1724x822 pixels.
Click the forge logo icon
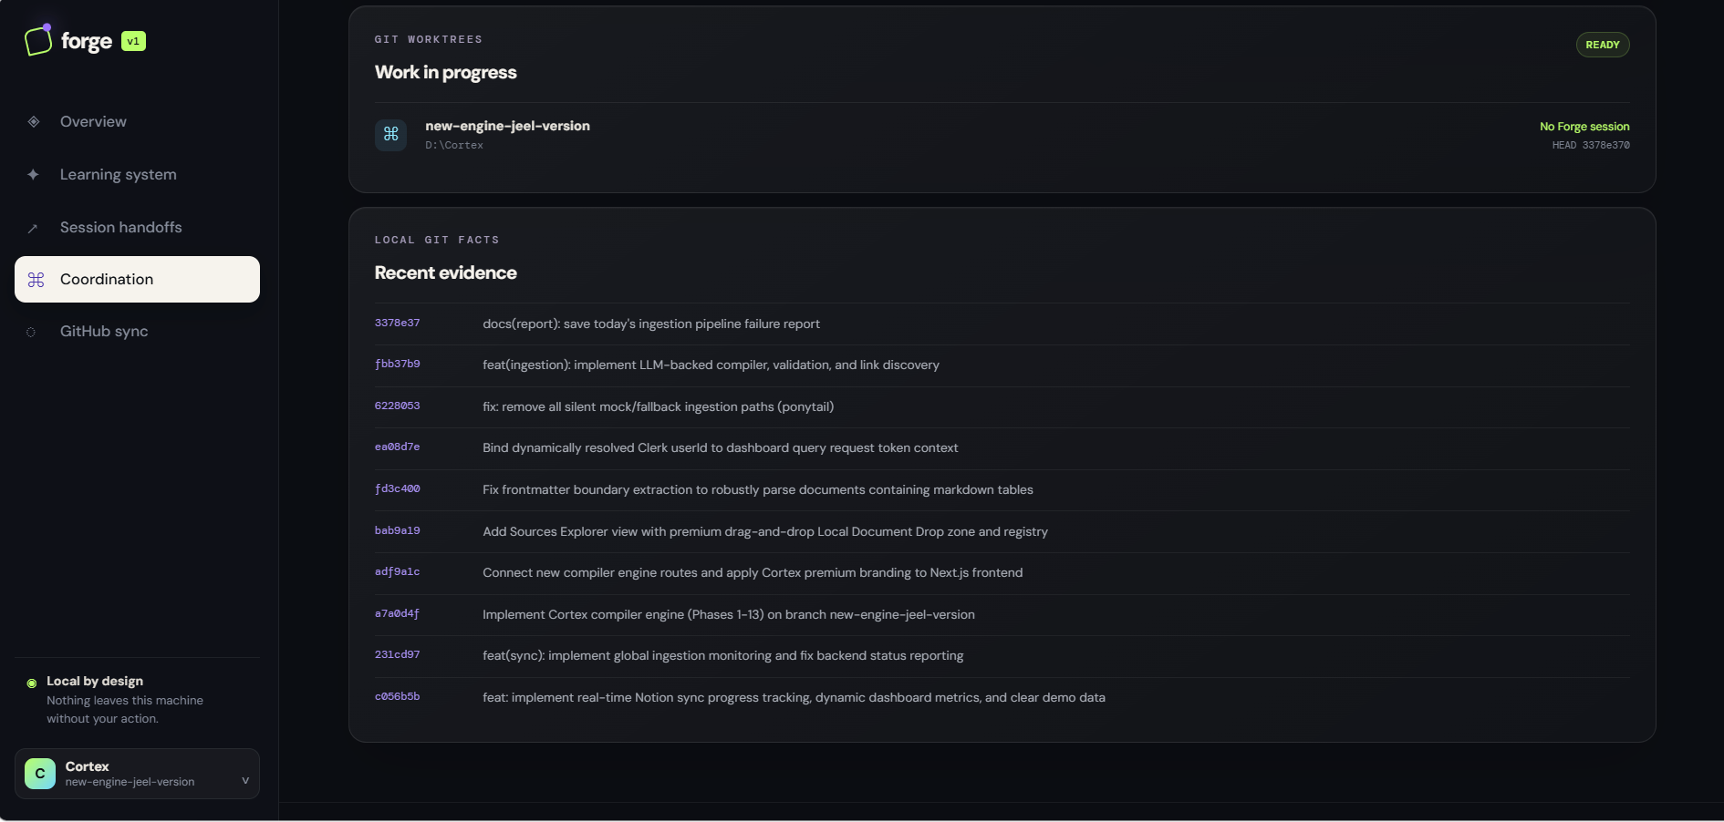[x=38, y=40]
